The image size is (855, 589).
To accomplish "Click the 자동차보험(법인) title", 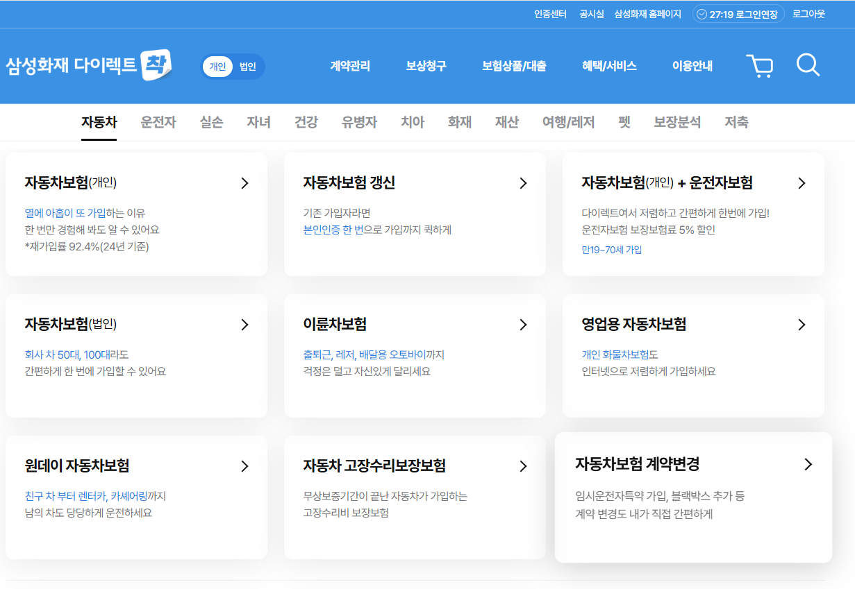I will point(70,325).
